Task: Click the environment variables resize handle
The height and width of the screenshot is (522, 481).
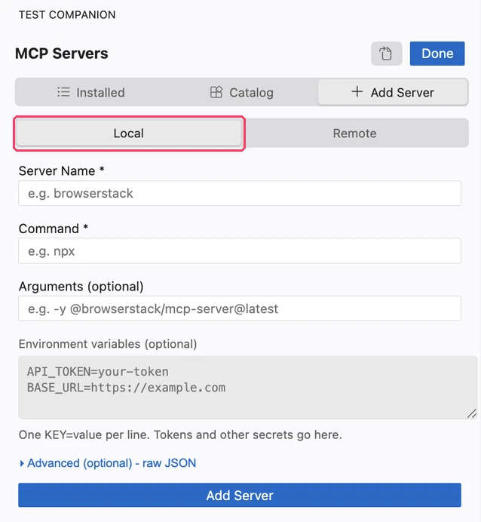Action: click(x=472, y=413)
